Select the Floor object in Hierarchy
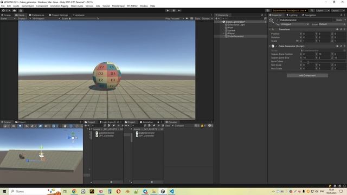Screen dimensions: 347x195 (x=230, y=28)
